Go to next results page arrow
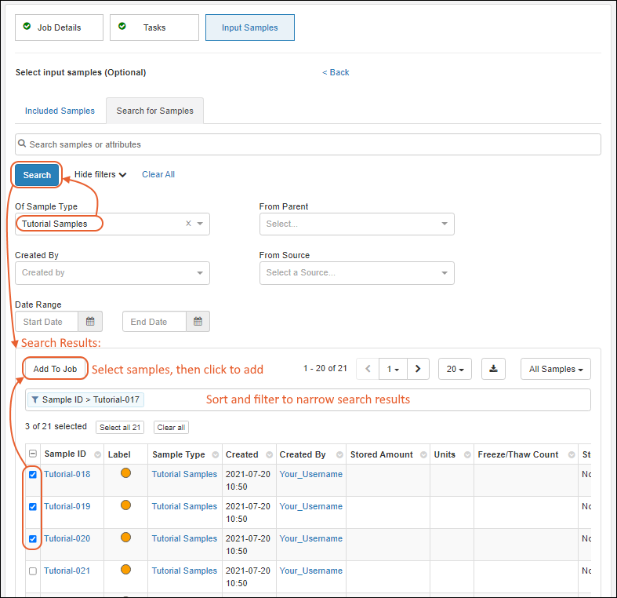 419,369
